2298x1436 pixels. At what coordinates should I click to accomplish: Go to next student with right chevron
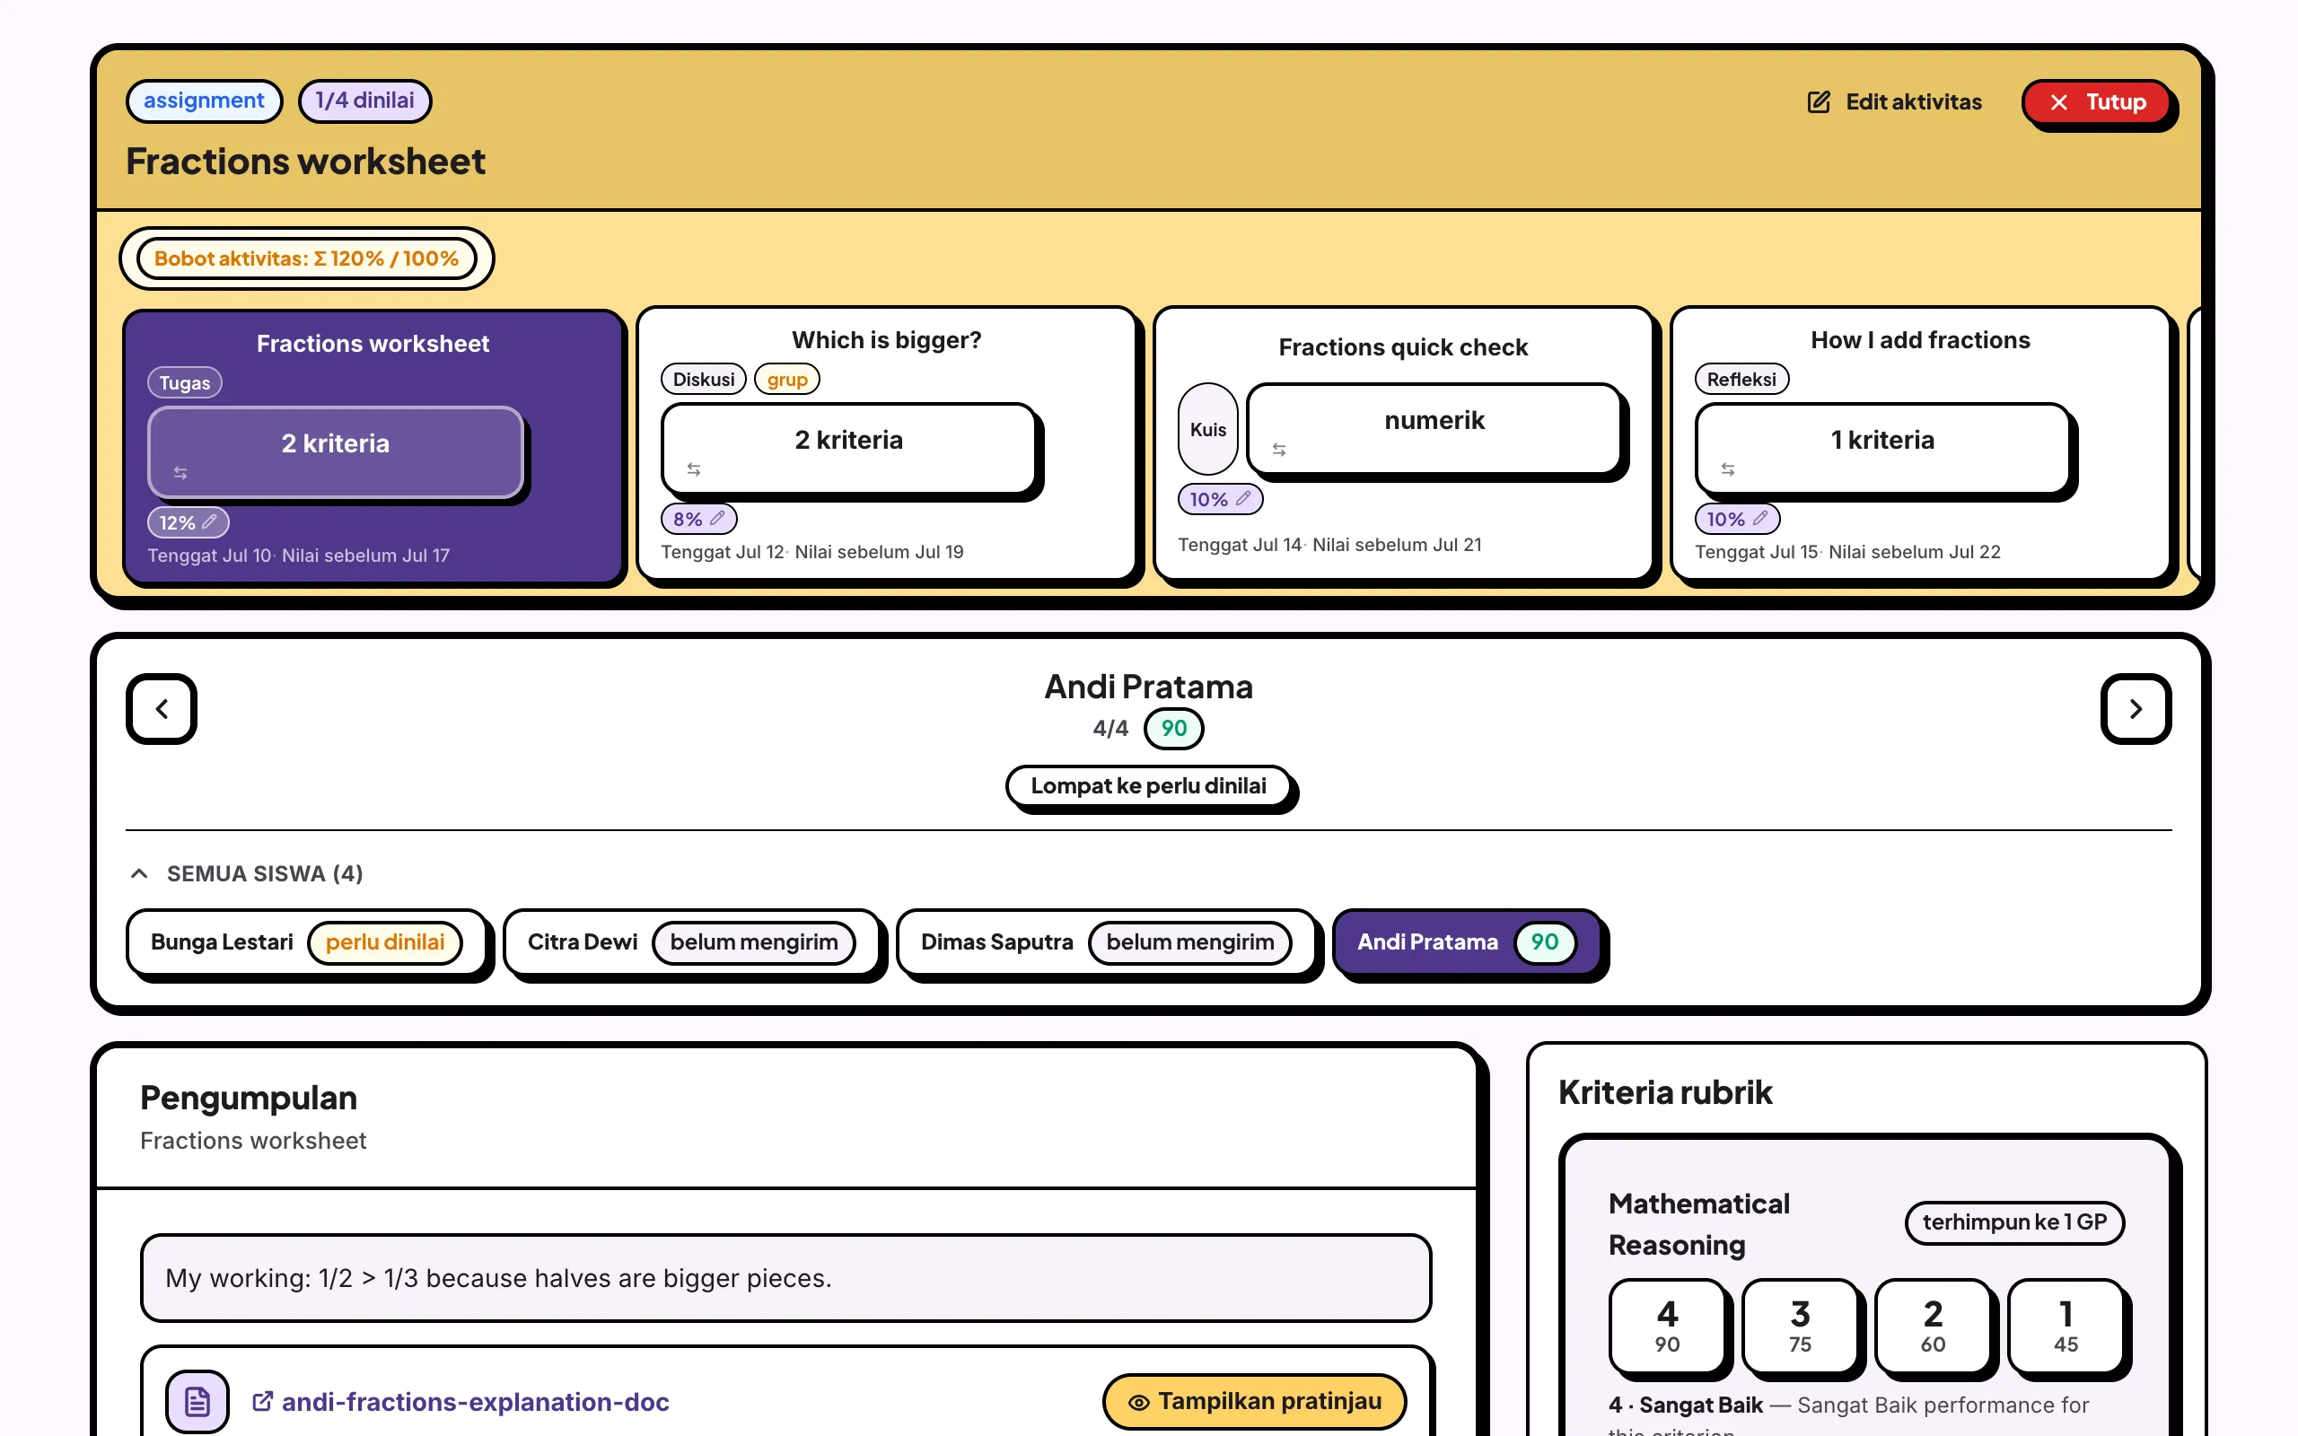pyautogui.click(x=2135, y=708)
